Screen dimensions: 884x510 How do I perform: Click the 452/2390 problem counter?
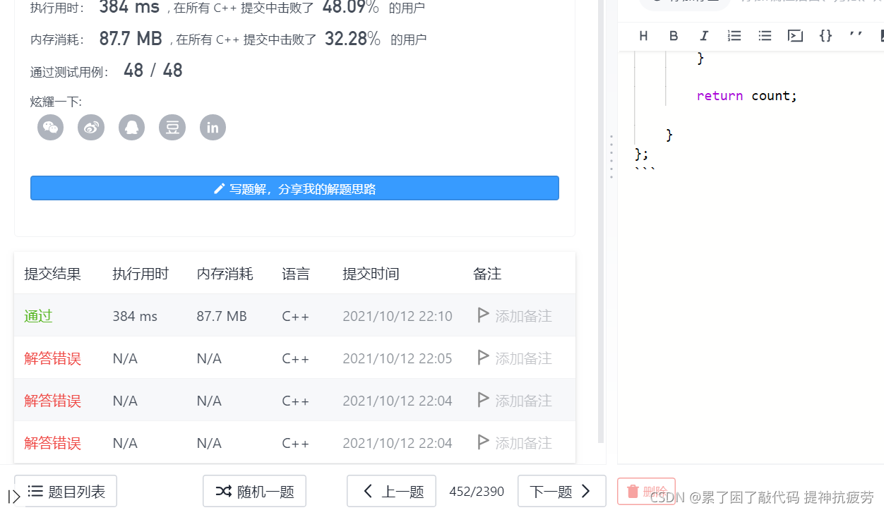(477, 492)
